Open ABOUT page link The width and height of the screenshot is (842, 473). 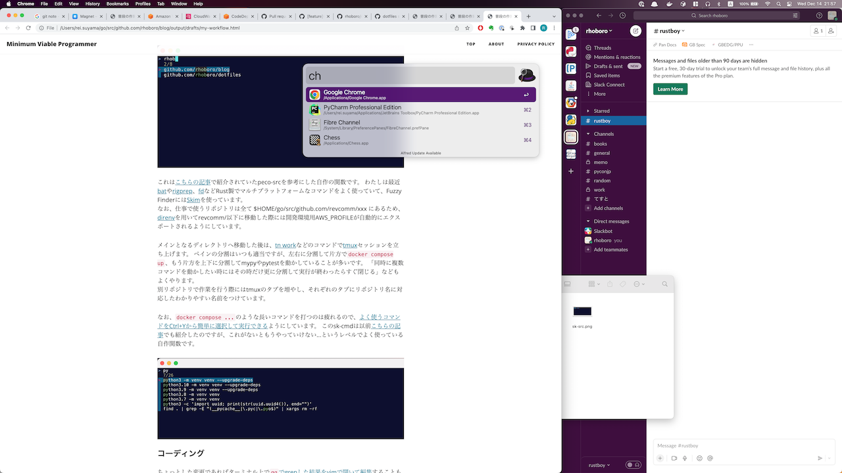coord(496,44)
